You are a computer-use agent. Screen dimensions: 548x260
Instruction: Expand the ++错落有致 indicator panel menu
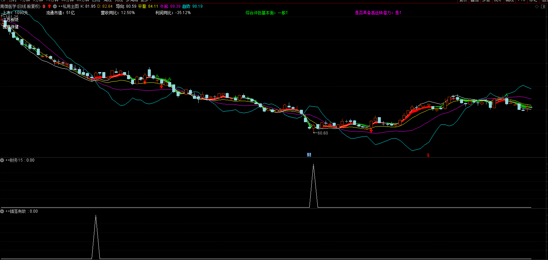pyautogui.click(x=2, y=211)
